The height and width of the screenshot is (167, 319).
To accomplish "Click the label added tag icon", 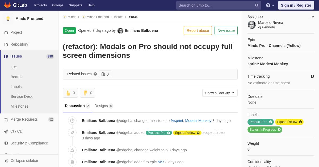I will point(72,133).
